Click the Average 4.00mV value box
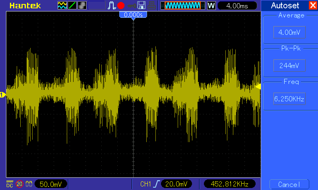This screenshot has width=318, height=190. click(289, 32)
